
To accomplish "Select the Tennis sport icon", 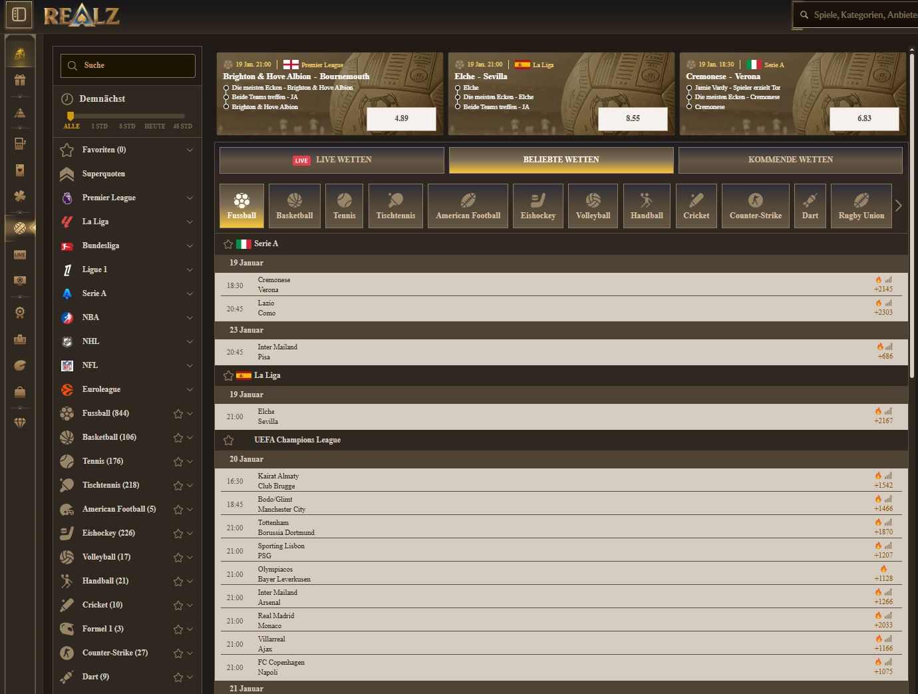I will point(344,206).
